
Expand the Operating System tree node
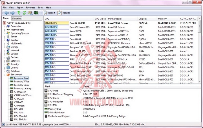(x=5, y=33)
